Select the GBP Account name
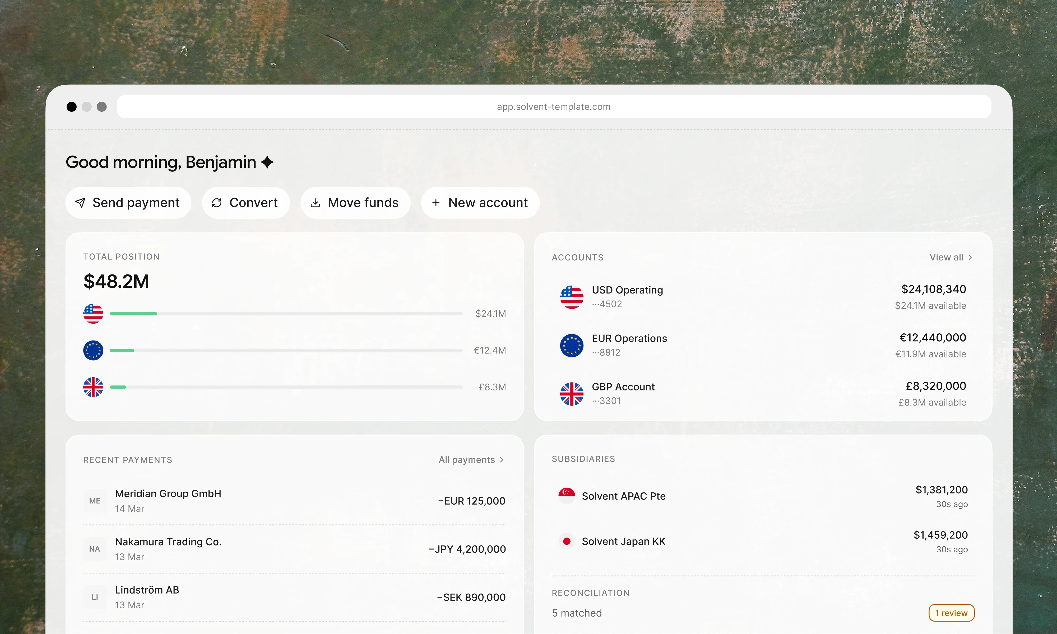This screenshot has height=634, width=1057. (623, 387)
